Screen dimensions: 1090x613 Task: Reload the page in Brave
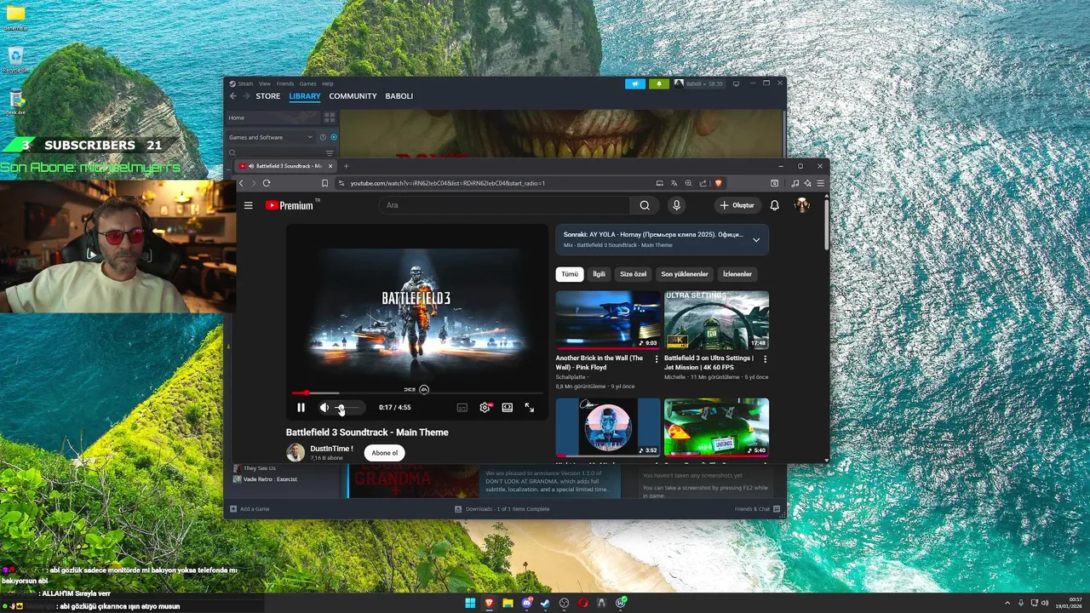[267, 183]
